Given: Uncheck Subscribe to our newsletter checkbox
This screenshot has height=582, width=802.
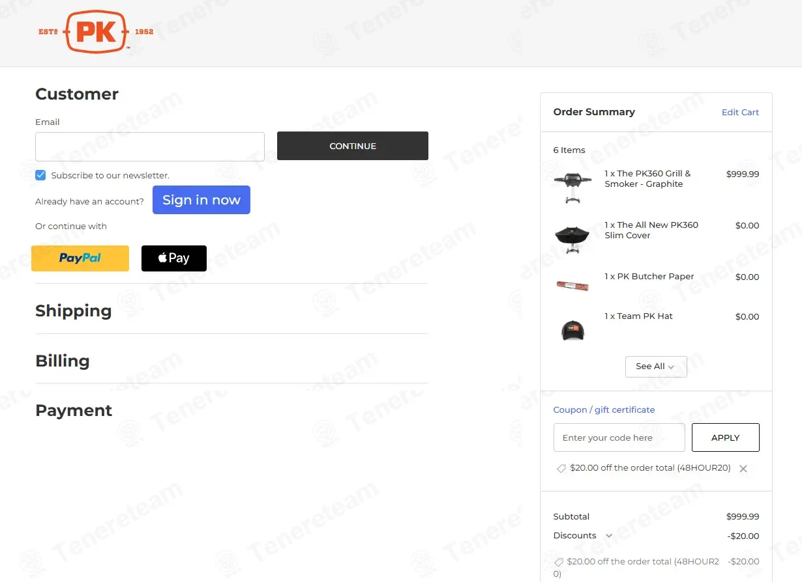Looking at the screenshot, I should click(40, 175).
